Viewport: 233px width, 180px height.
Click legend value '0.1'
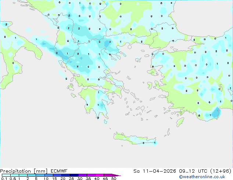tap(4, 179)
